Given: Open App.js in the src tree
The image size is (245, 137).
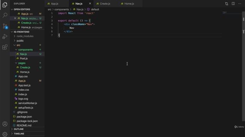Looking at the screenshot, I should [27, 81].
